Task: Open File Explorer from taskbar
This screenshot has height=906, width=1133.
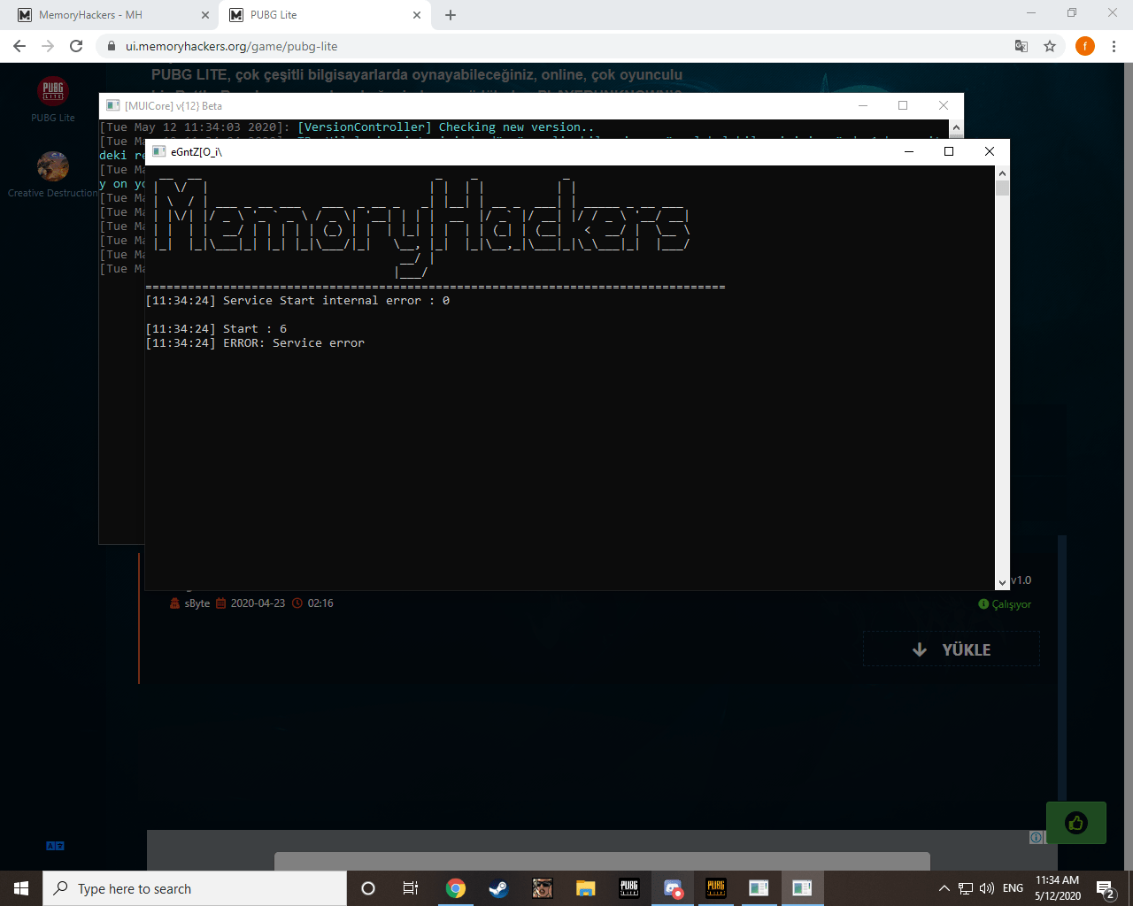Action: (x=585, y=888)
